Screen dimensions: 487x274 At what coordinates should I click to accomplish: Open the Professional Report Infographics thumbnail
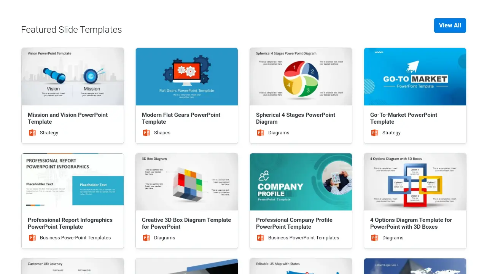73,182
